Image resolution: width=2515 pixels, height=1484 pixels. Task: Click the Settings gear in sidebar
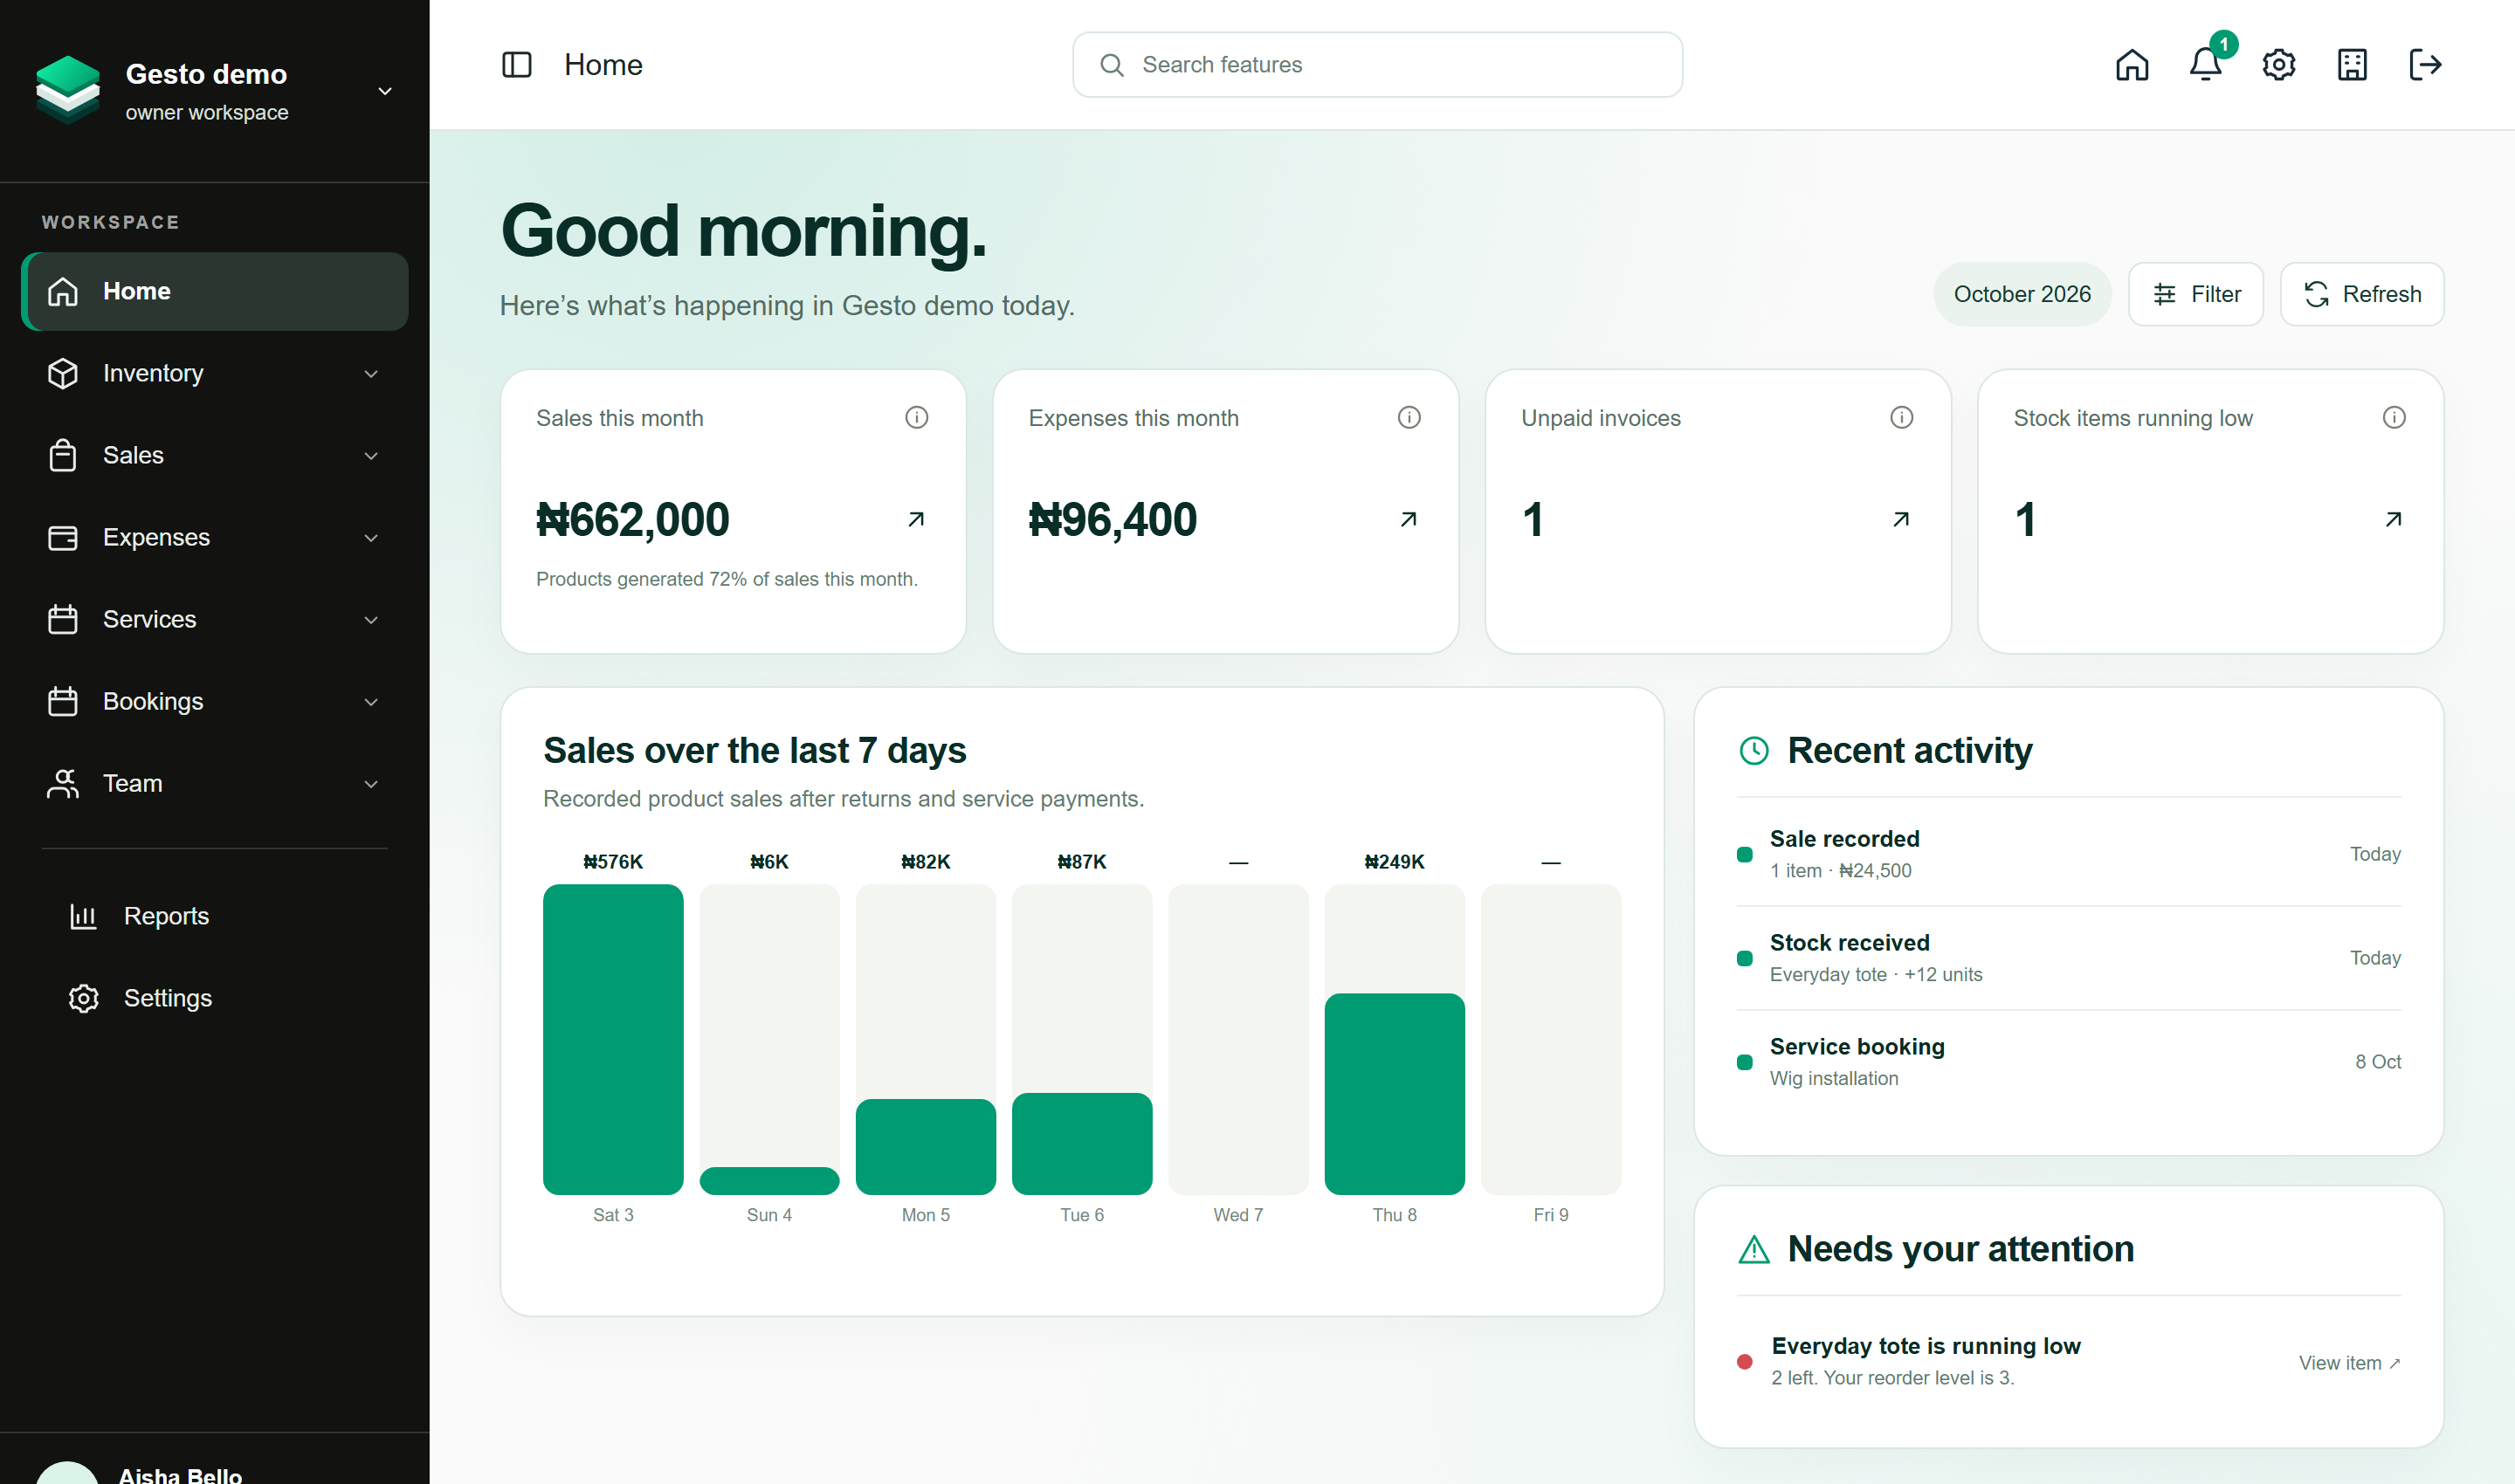pos(83,998)
